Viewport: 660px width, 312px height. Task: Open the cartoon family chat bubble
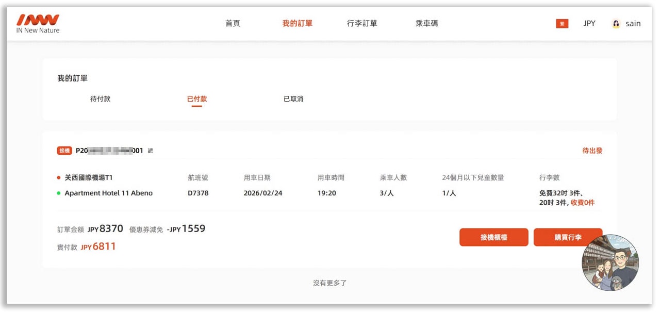[610, 263]
